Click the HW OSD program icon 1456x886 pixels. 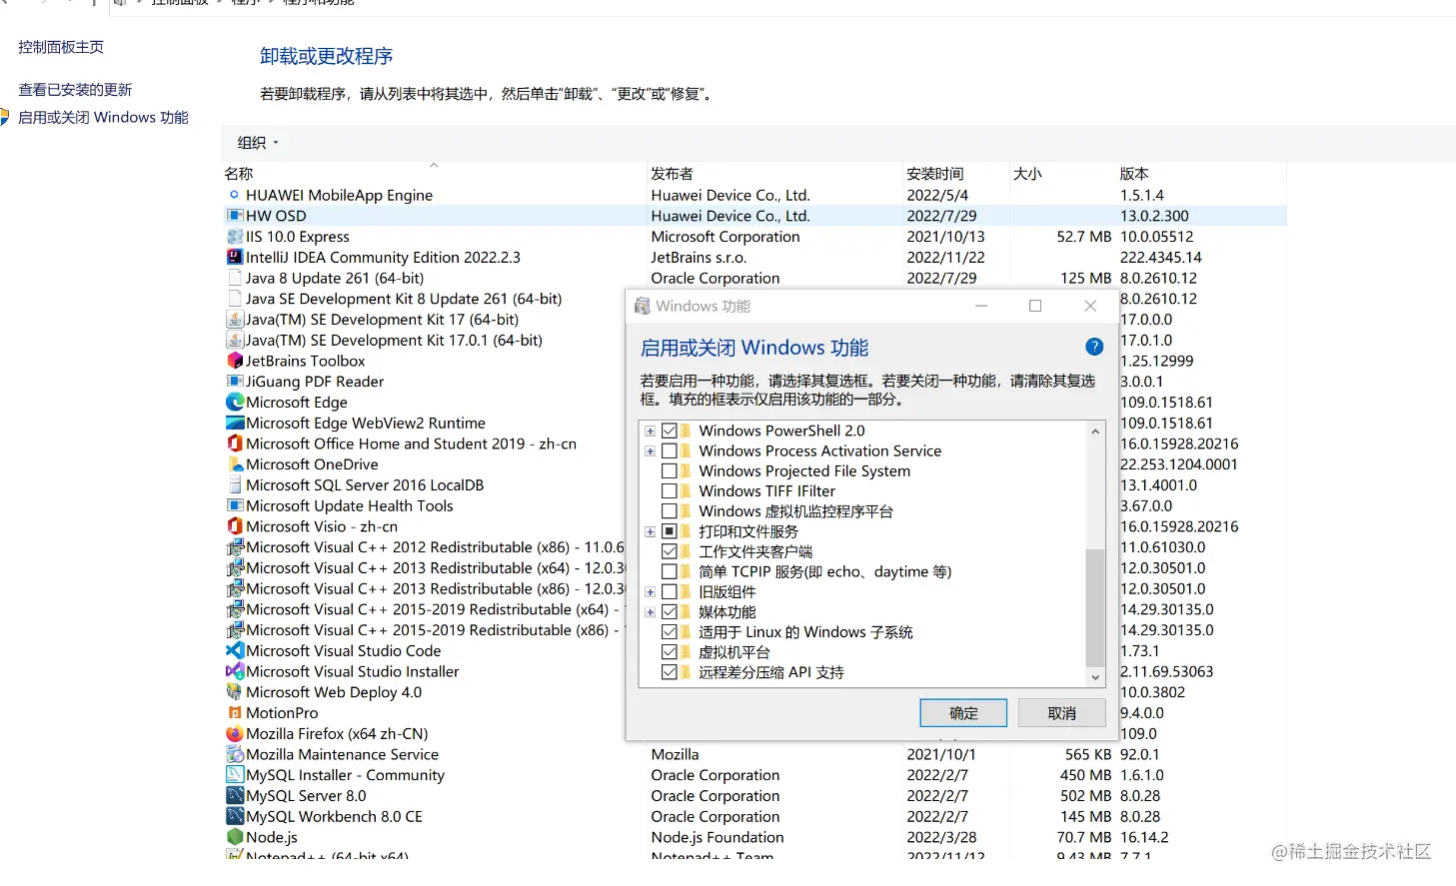(x=235, y=216)
